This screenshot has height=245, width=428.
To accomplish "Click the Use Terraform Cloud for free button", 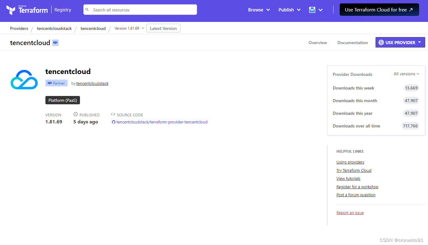I will coord(379,10).
